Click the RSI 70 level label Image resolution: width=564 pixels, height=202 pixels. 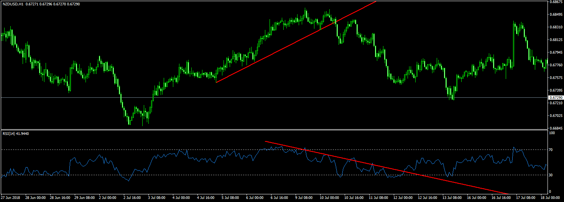[551, 149]
